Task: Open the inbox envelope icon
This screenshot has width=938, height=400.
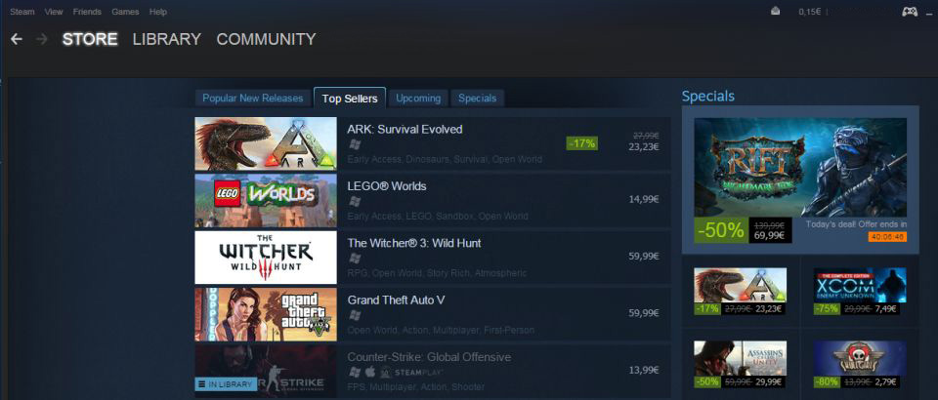Action: click(x=775, y=11)
